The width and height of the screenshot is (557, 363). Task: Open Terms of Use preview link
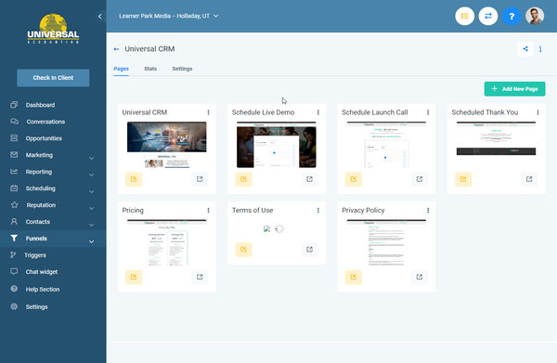(309, 250)
